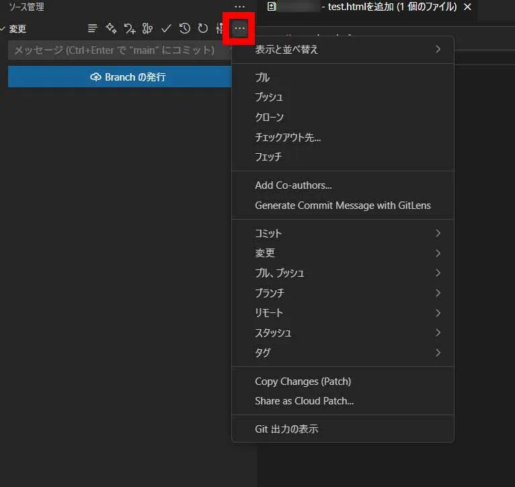Click the view-as-list icon in the changes toolbar
Screen dimensions: 515x487
(93, 29)
